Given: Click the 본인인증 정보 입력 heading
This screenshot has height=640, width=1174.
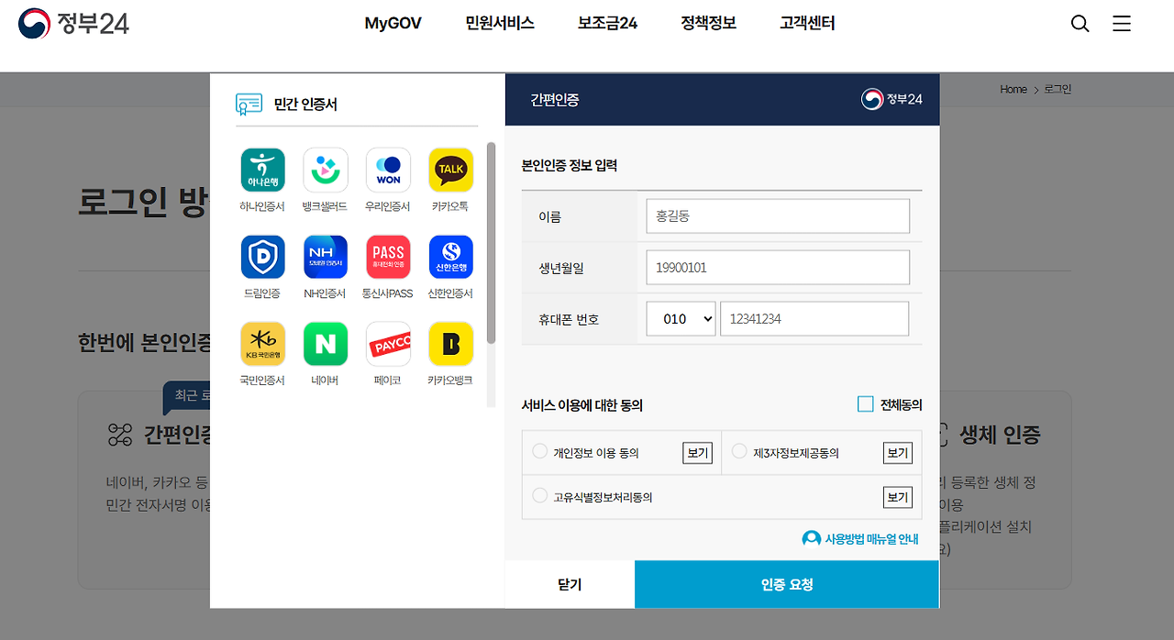Looking at the screenshot, I should [x=570, y=166].
